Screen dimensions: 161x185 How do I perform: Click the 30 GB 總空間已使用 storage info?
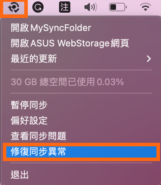(x=67, y=82)
